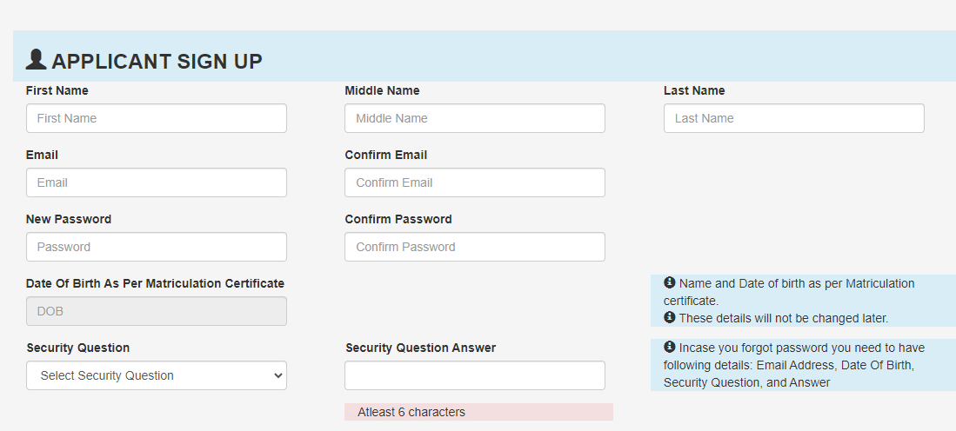956x431 pixels.
Task: Click the applicant user icon in header
Action: [36, 60]
